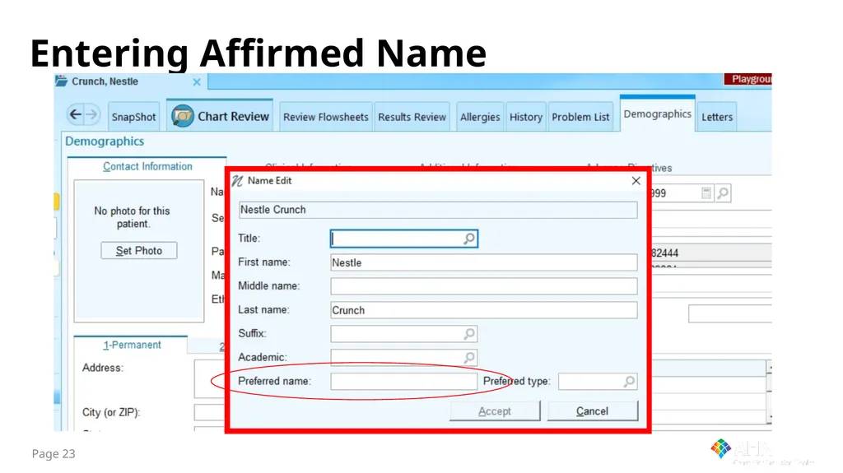Screen dimensions: 843x473
Task: Click the Cancel button in Name Edit
Action: 593,411
